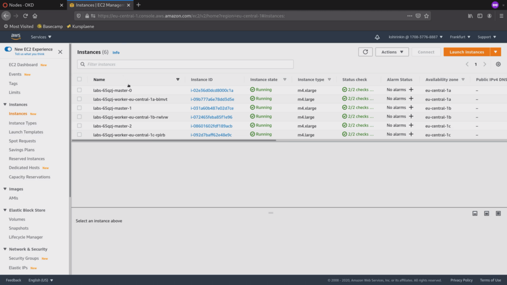Open Frankfurt region selector

[460, 37]
